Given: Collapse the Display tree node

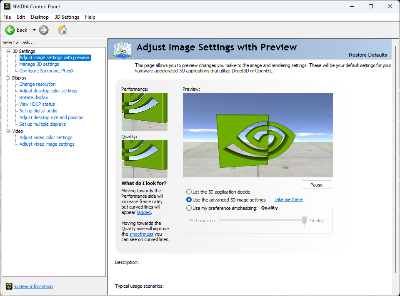Looking at the screenshot, I should click(x=7, y=78).
